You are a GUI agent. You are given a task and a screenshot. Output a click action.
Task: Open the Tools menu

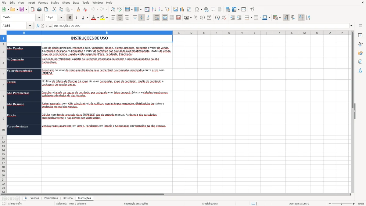click(x=86, y=2)
